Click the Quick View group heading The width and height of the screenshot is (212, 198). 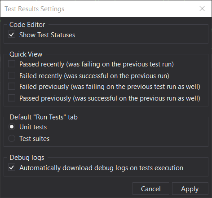[x=26, y=54]
